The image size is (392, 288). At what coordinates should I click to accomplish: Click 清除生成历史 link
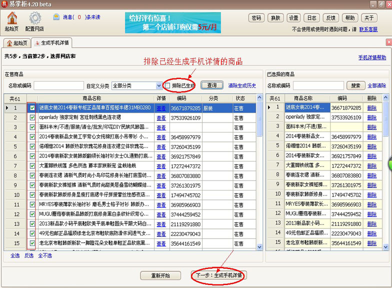(242, 86)
